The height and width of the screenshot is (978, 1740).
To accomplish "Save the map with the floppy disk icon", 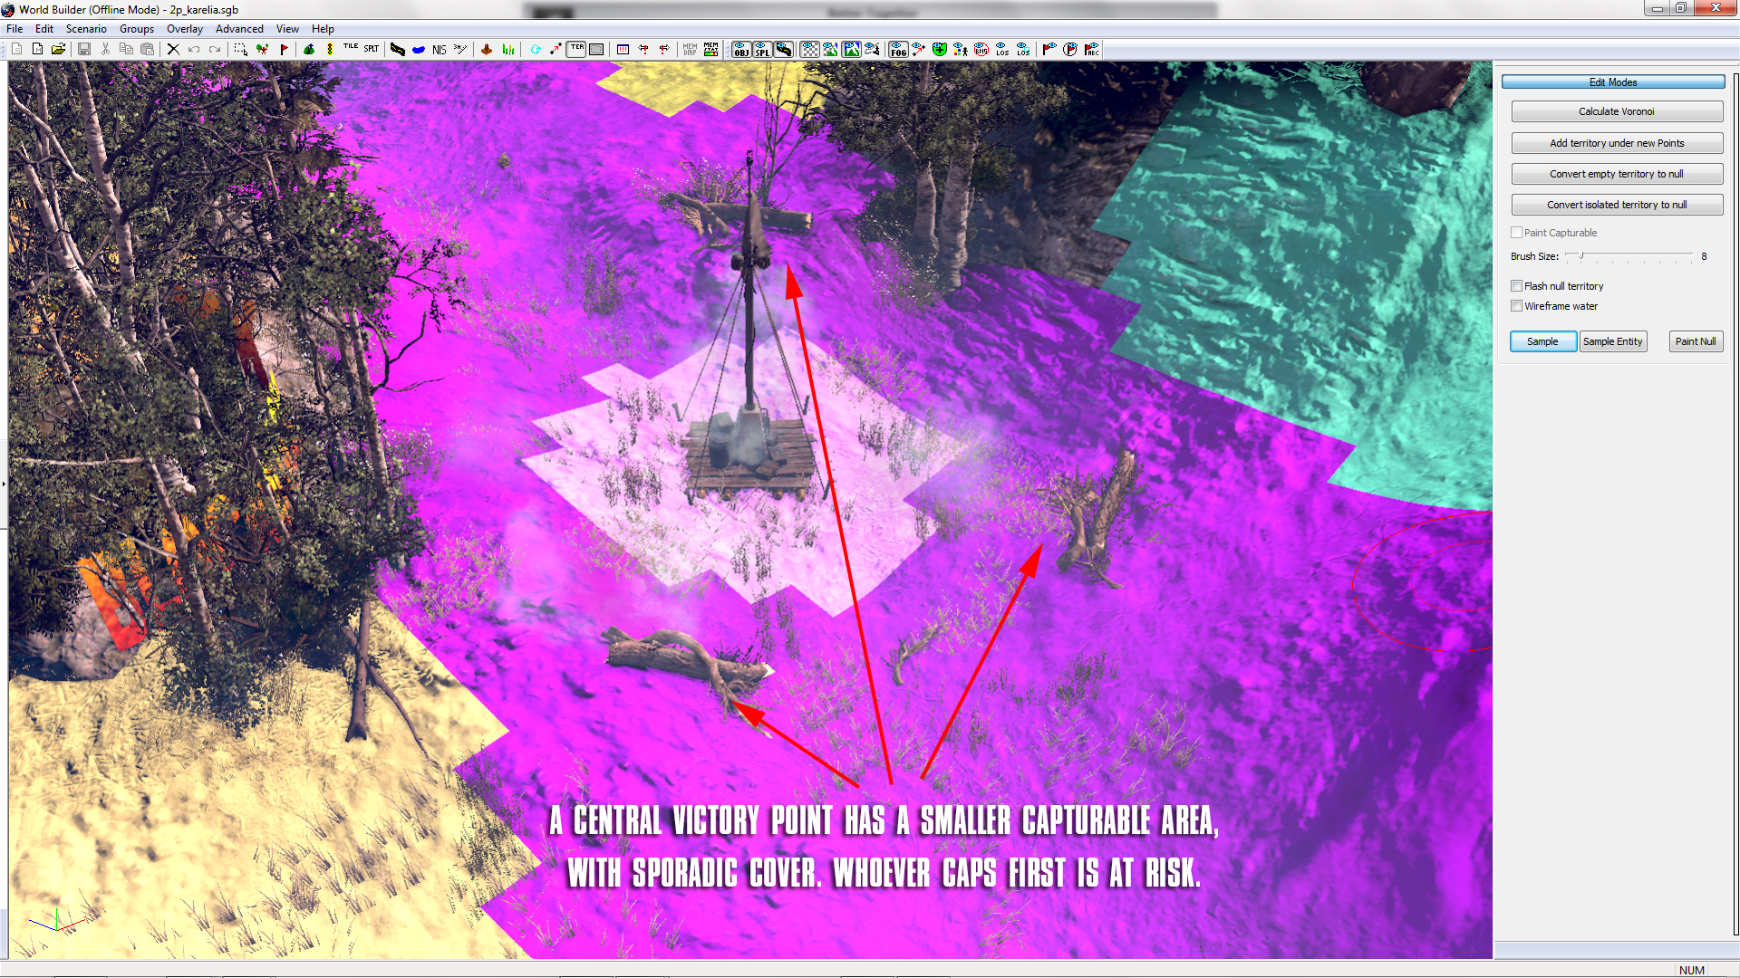I will (x=84, y=50).
